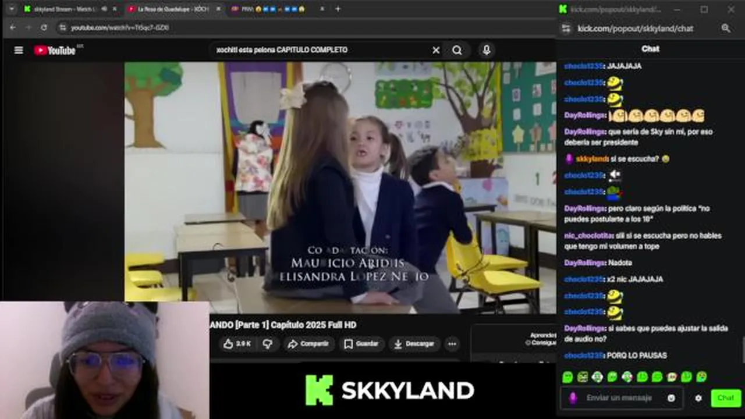745x419 pixels.
Task: Close the skkyland Stream tab
Action: (115, 9)
